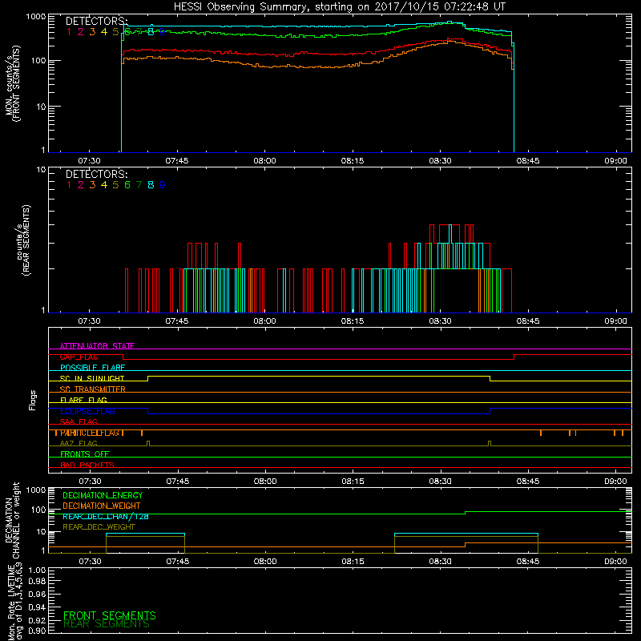Click the 10 y-axis value on rear segments plot

click(x=42, y=169)
